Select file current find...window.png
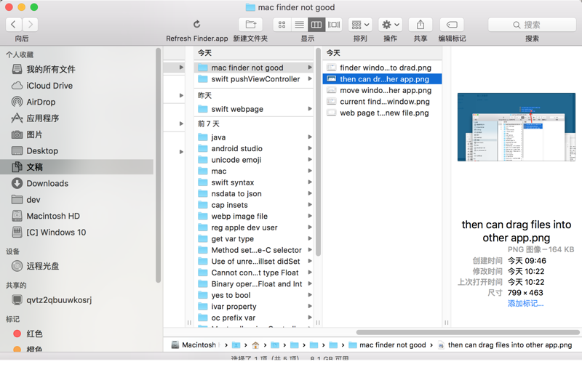This screenshot has height=367, width=582. 383,102
